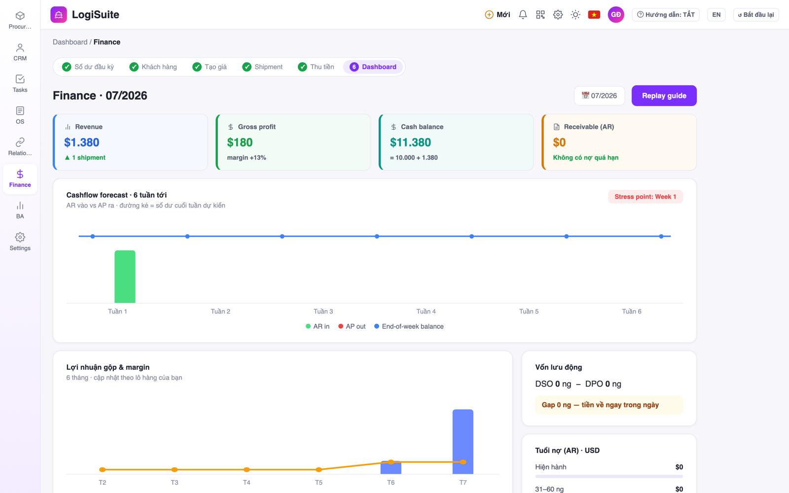Screen dimensions: 789x493
Task: Click 'Không có nợ quá hạn' text
Action: [x=585, y=158]
